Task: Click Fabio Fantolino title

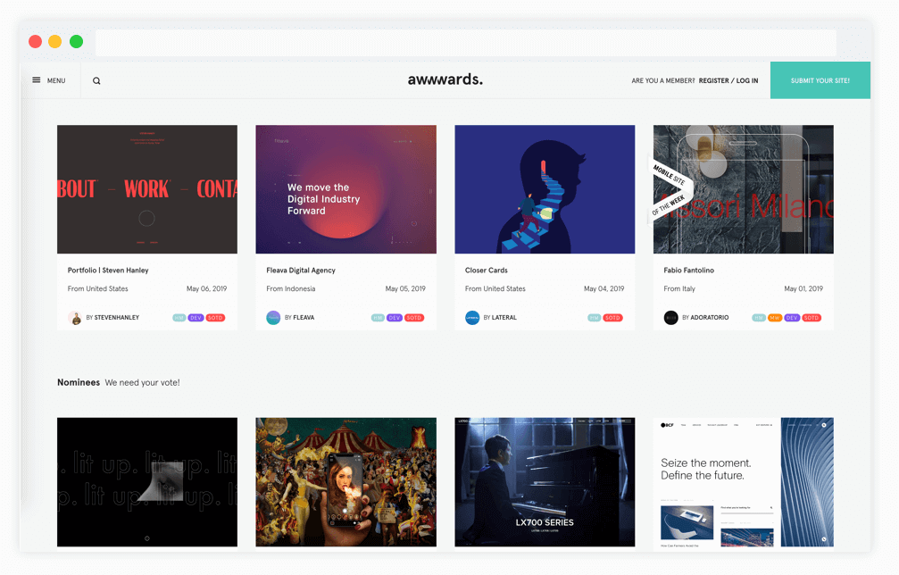Action: (688, 270)
